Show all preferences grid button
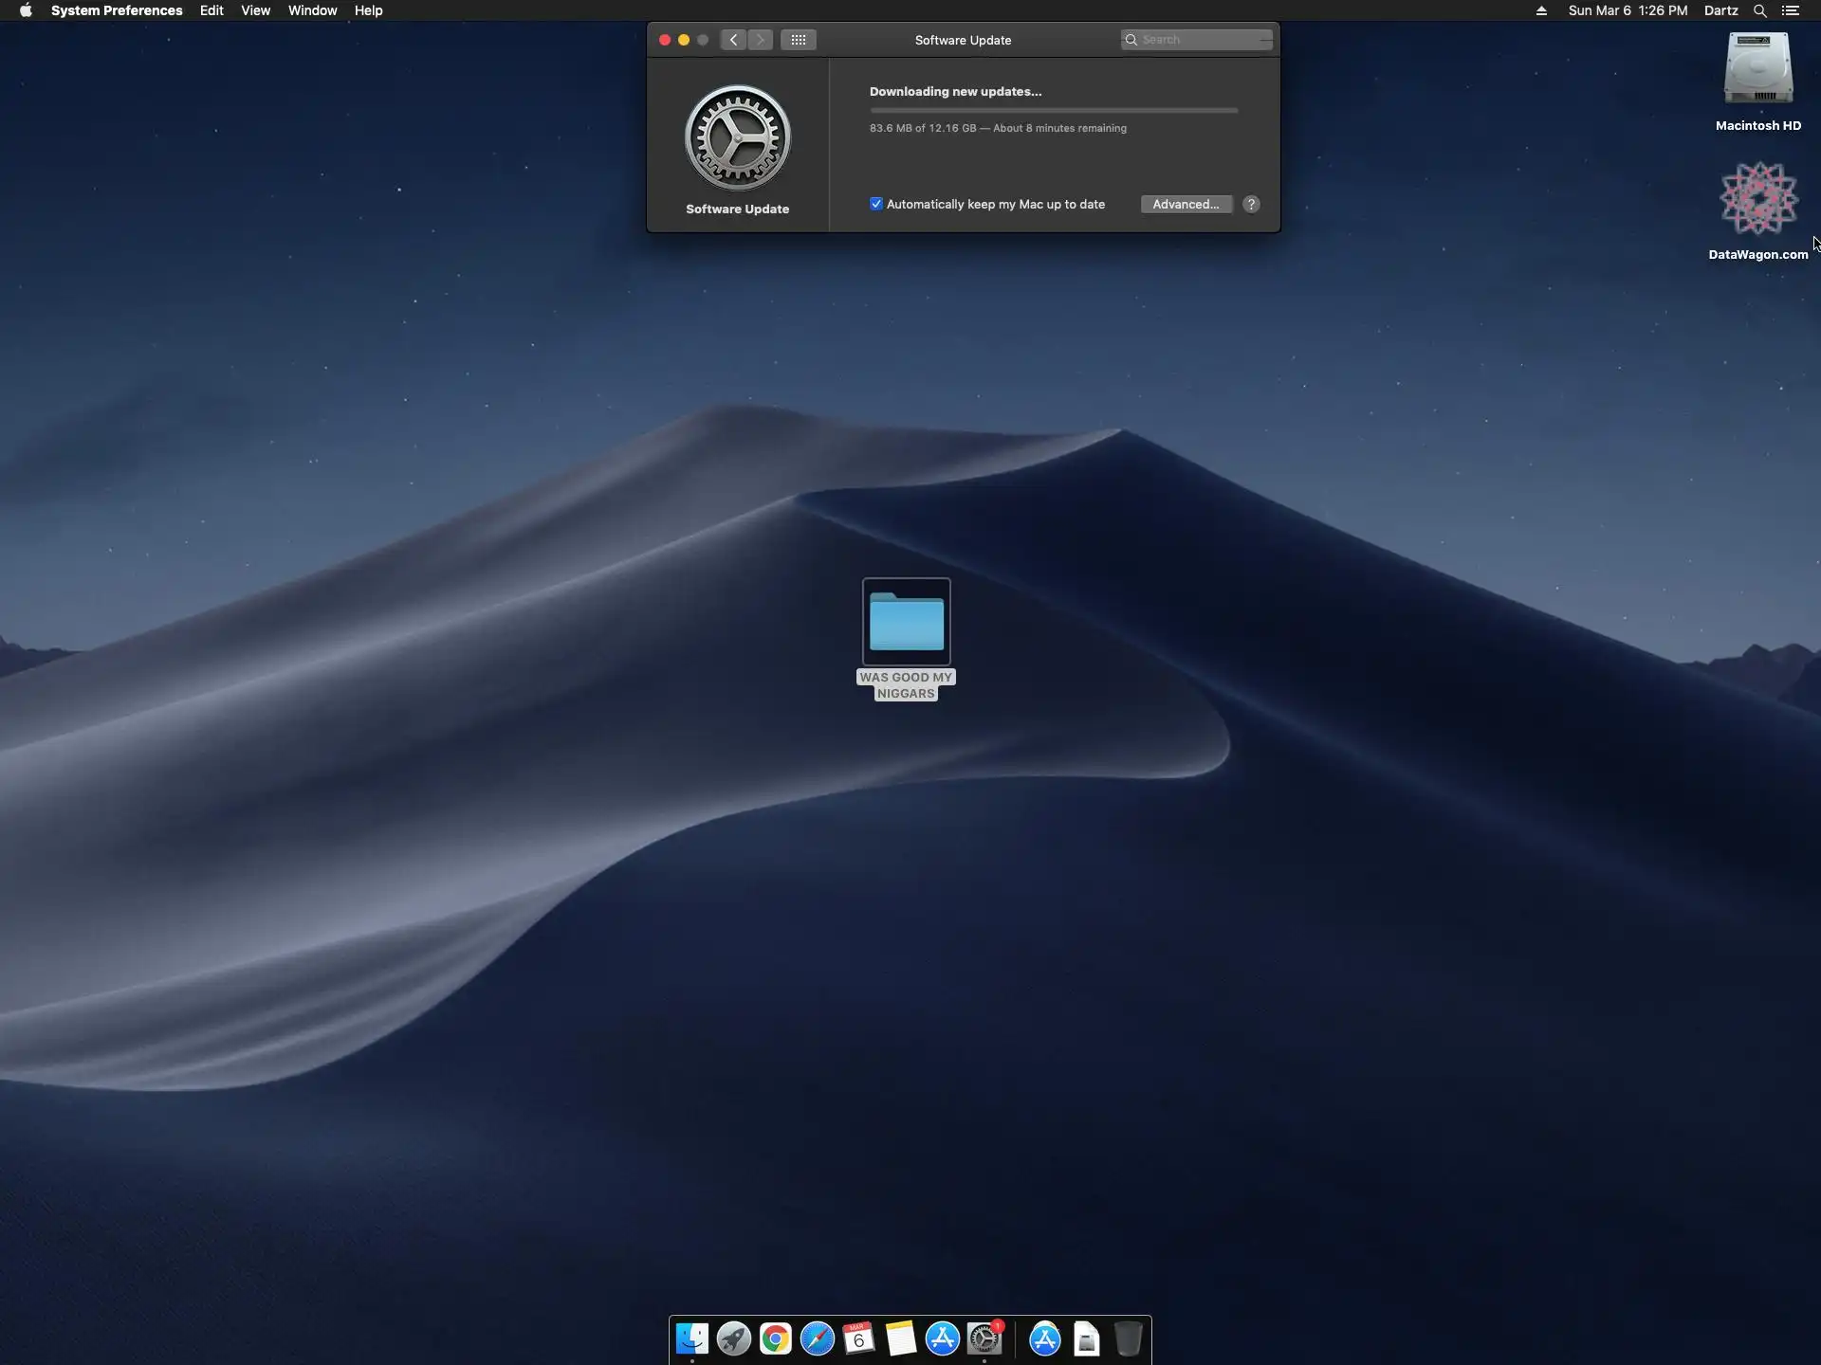 (798, 40)
